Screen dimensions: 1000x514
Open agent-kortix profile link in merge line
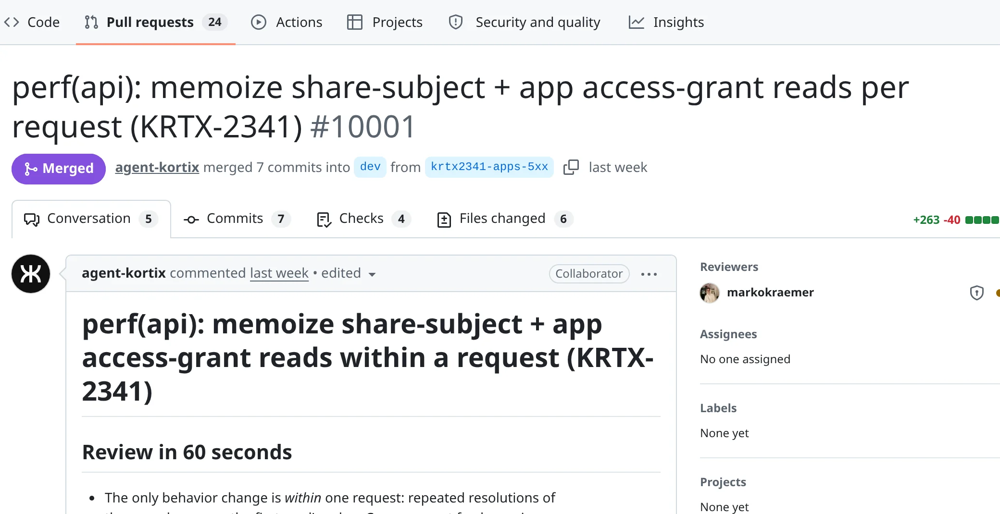157,167
